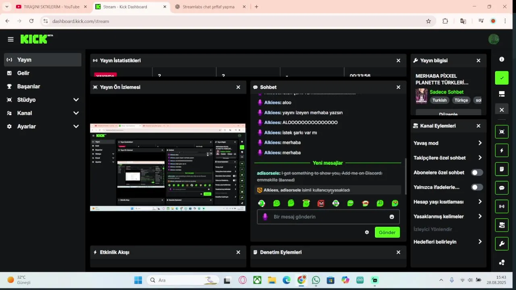Select Başarılar in the sidebar

[x=43, y=86]
